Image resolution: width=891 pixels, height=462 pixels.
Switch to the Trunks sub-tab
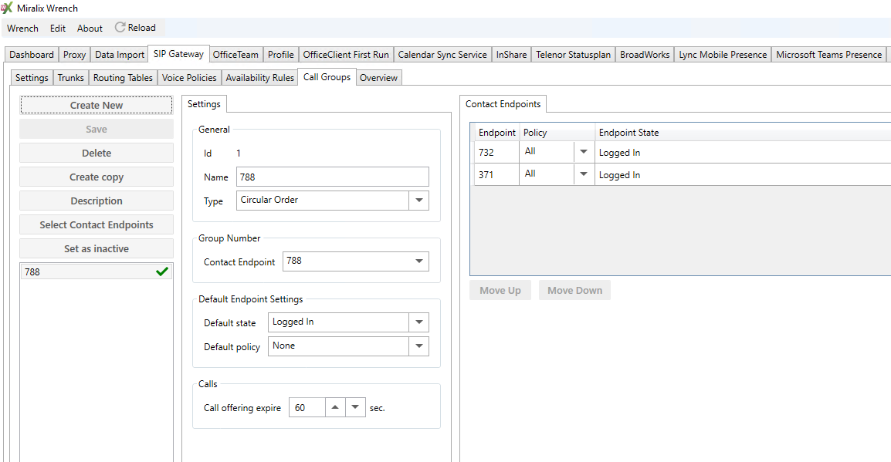click(x=70, y=78)
